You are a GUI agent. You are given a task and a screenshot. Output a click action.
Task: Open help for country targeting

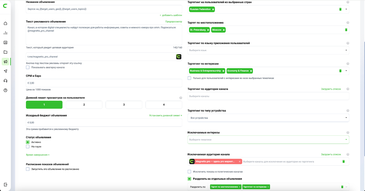click(x=348, y=2)
